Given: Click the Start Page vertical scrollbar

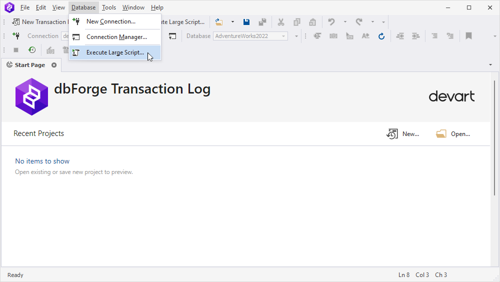Looking at the screenshot, I should pyautogui.click(x=494, y=137).
